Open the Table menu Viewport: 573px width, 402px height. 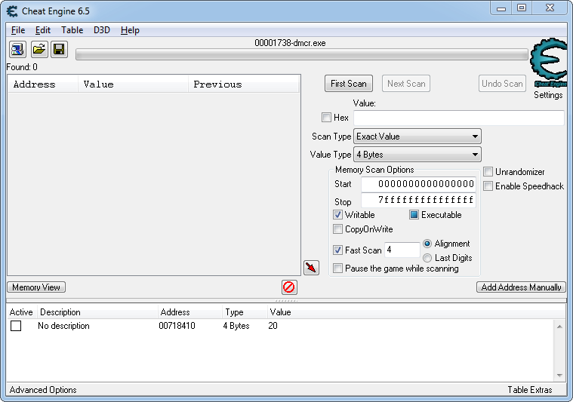coord(72,30)
